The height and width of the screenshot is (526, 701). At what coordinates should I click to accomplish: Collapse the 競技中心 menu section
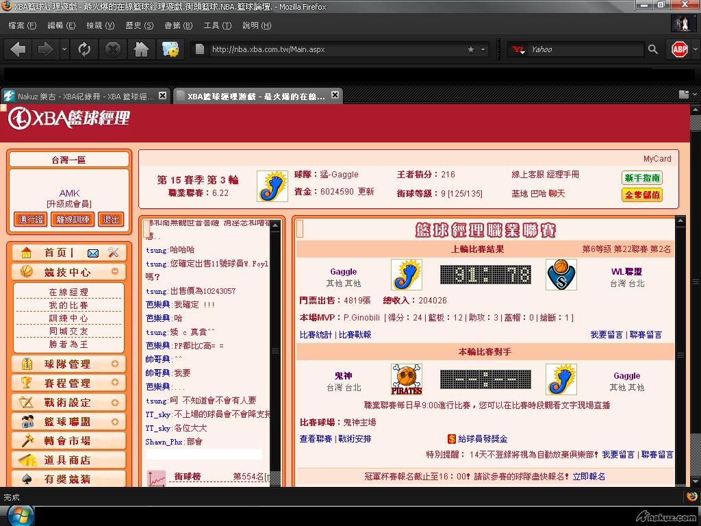[x=114, y=272]
